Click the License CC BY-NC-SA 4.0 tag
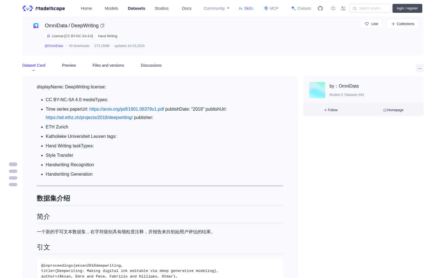The image size is (446, 278). (x=69, y=36)
